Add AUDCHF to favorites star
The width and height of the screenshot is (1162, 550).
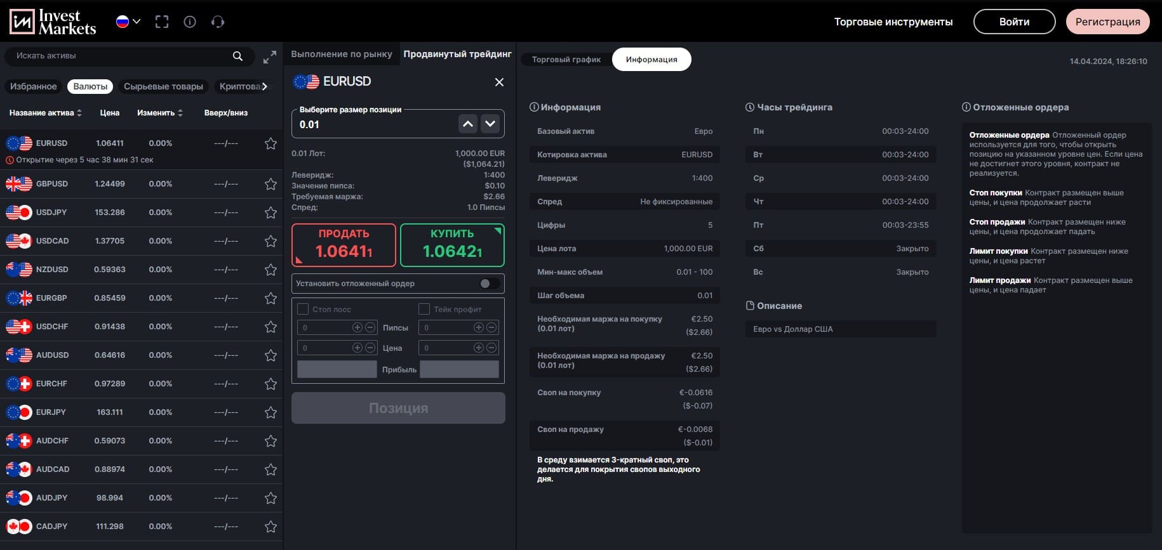270,441
